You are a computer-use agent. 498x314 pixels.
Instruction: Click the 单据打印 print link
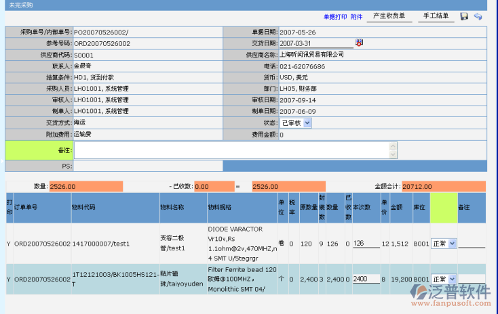tap(335, 16)
